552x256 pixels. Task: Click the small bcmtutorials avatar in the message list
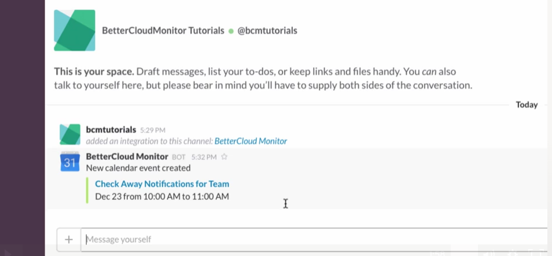69,134
